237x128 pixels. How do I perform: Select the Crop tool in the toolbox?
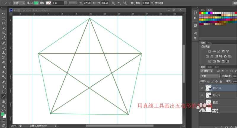point(4,33)
